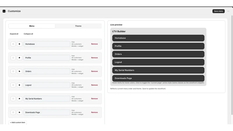
Task: Toggle Homebase in the live preview
Action: click(158, 38)
